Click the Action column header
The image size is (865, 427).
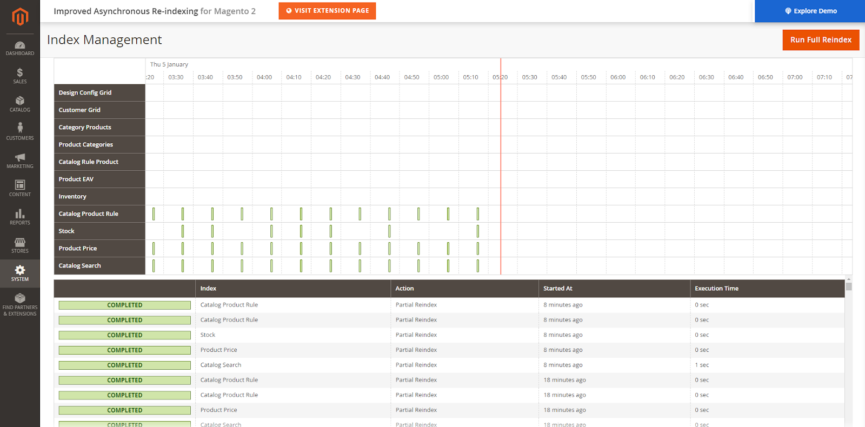pos(464,289)
